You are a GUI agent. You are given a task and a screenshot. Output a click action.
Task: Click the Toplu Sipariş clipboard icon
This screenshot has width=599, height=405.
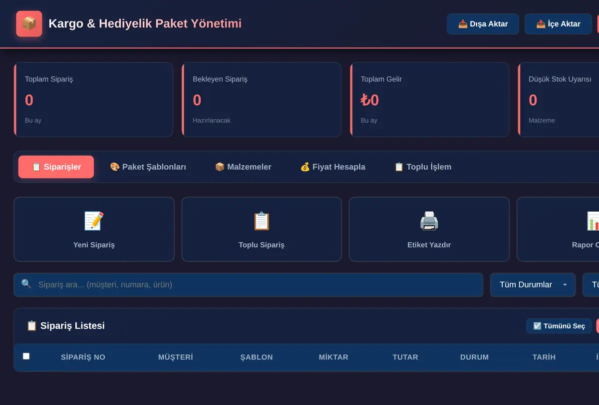[x=262, y=221]
